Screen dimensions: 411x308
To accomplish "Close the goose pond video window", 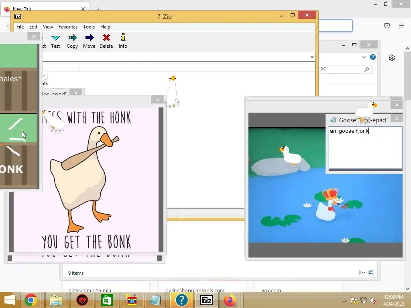I will pos(397,105).
